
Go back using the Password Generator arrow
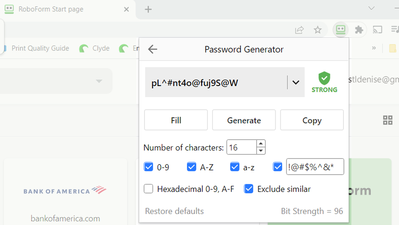pos(153,50)
